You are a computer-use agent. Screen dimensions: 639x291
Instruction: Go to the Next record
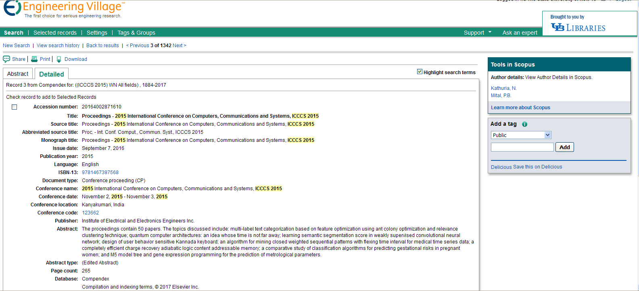(180, 46)
